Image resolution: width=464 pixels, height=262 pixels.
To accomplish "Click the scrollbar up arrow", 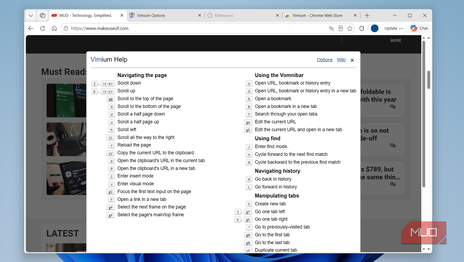I will pyautogui.click(x=429, y=38).
